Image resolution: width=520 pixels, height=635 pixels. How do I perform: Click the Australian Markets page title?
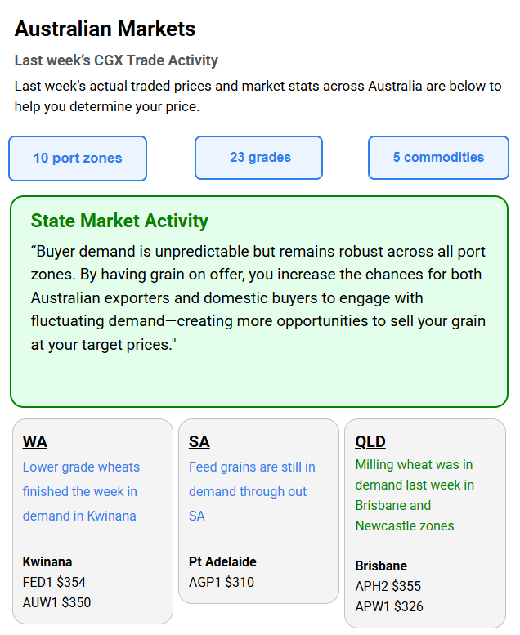click(x=105, y=29)
